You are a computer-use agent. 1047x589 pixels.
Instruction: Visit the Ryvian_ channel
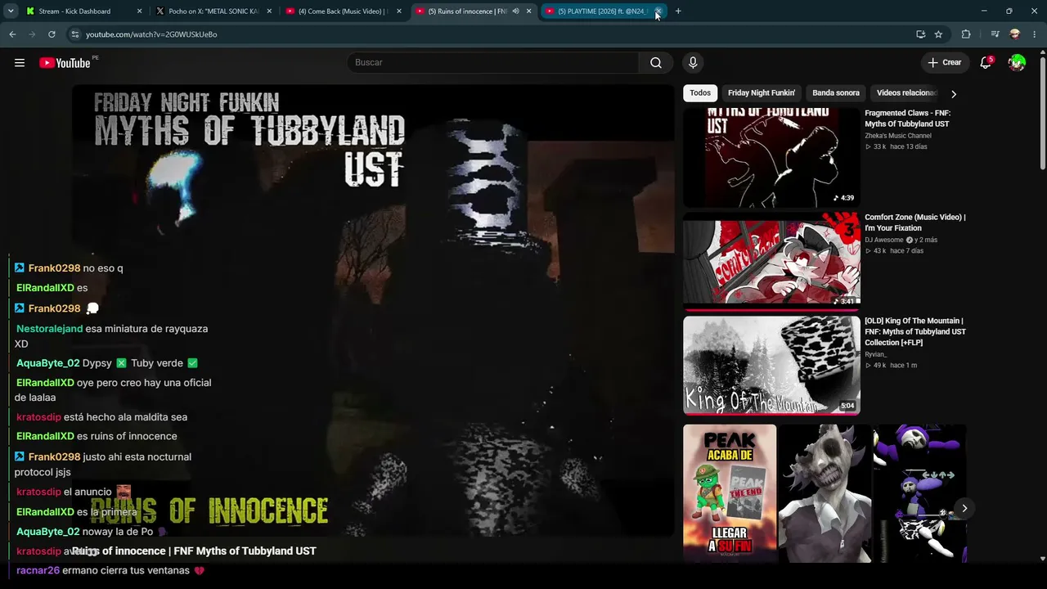(x=875, y=354)
